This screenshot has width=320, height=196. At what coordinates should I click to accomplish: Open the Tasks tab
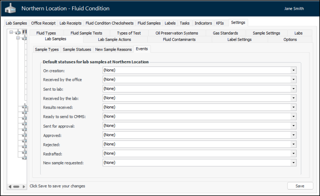pos(185,23)
